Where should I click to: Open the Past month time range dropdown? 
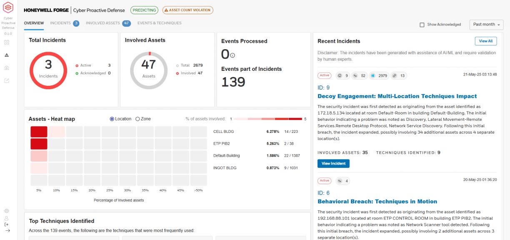click(486, 25)
